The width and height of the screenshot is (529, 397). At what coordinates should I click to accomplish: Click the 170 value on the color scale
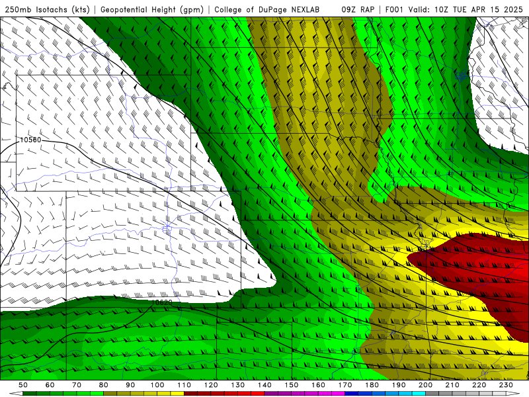coord(345,385)
